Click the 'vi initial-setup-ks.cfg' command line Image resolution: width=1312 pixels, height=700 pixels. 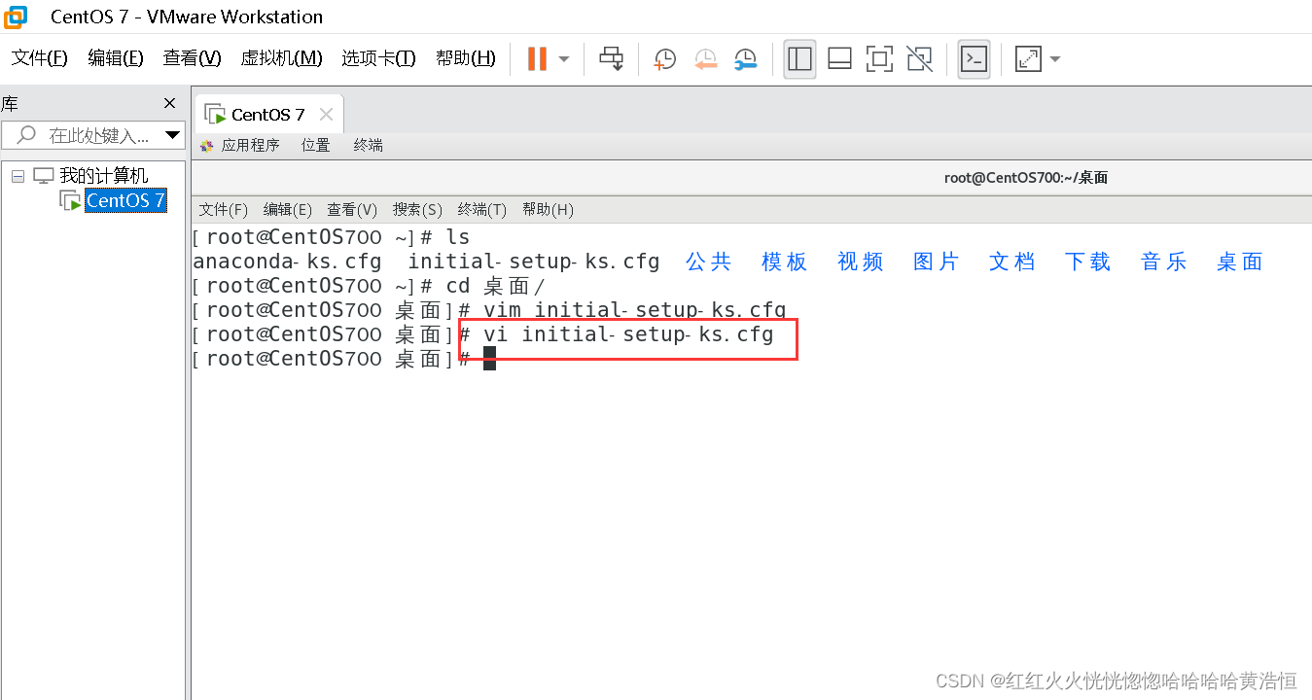(x=628, y=334)
